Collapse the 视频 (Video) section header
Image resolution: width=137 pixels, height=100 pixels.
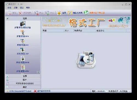23,19
